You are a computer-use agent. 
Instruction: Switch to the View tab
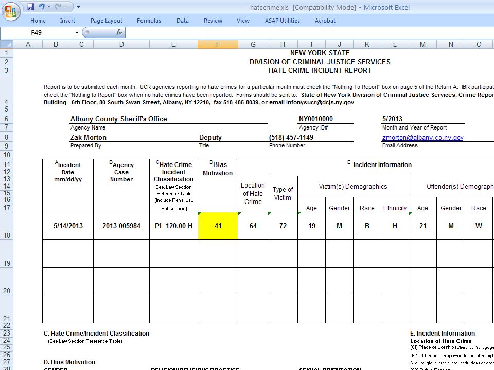(x=243, y=21)
